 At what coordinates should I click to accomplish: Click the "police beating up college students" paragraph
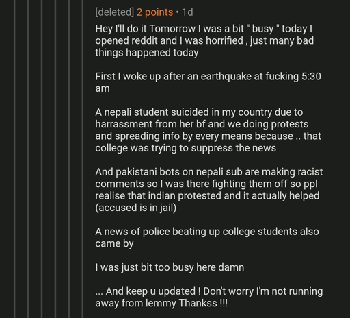pyautogui.click(x=207, y=237)
